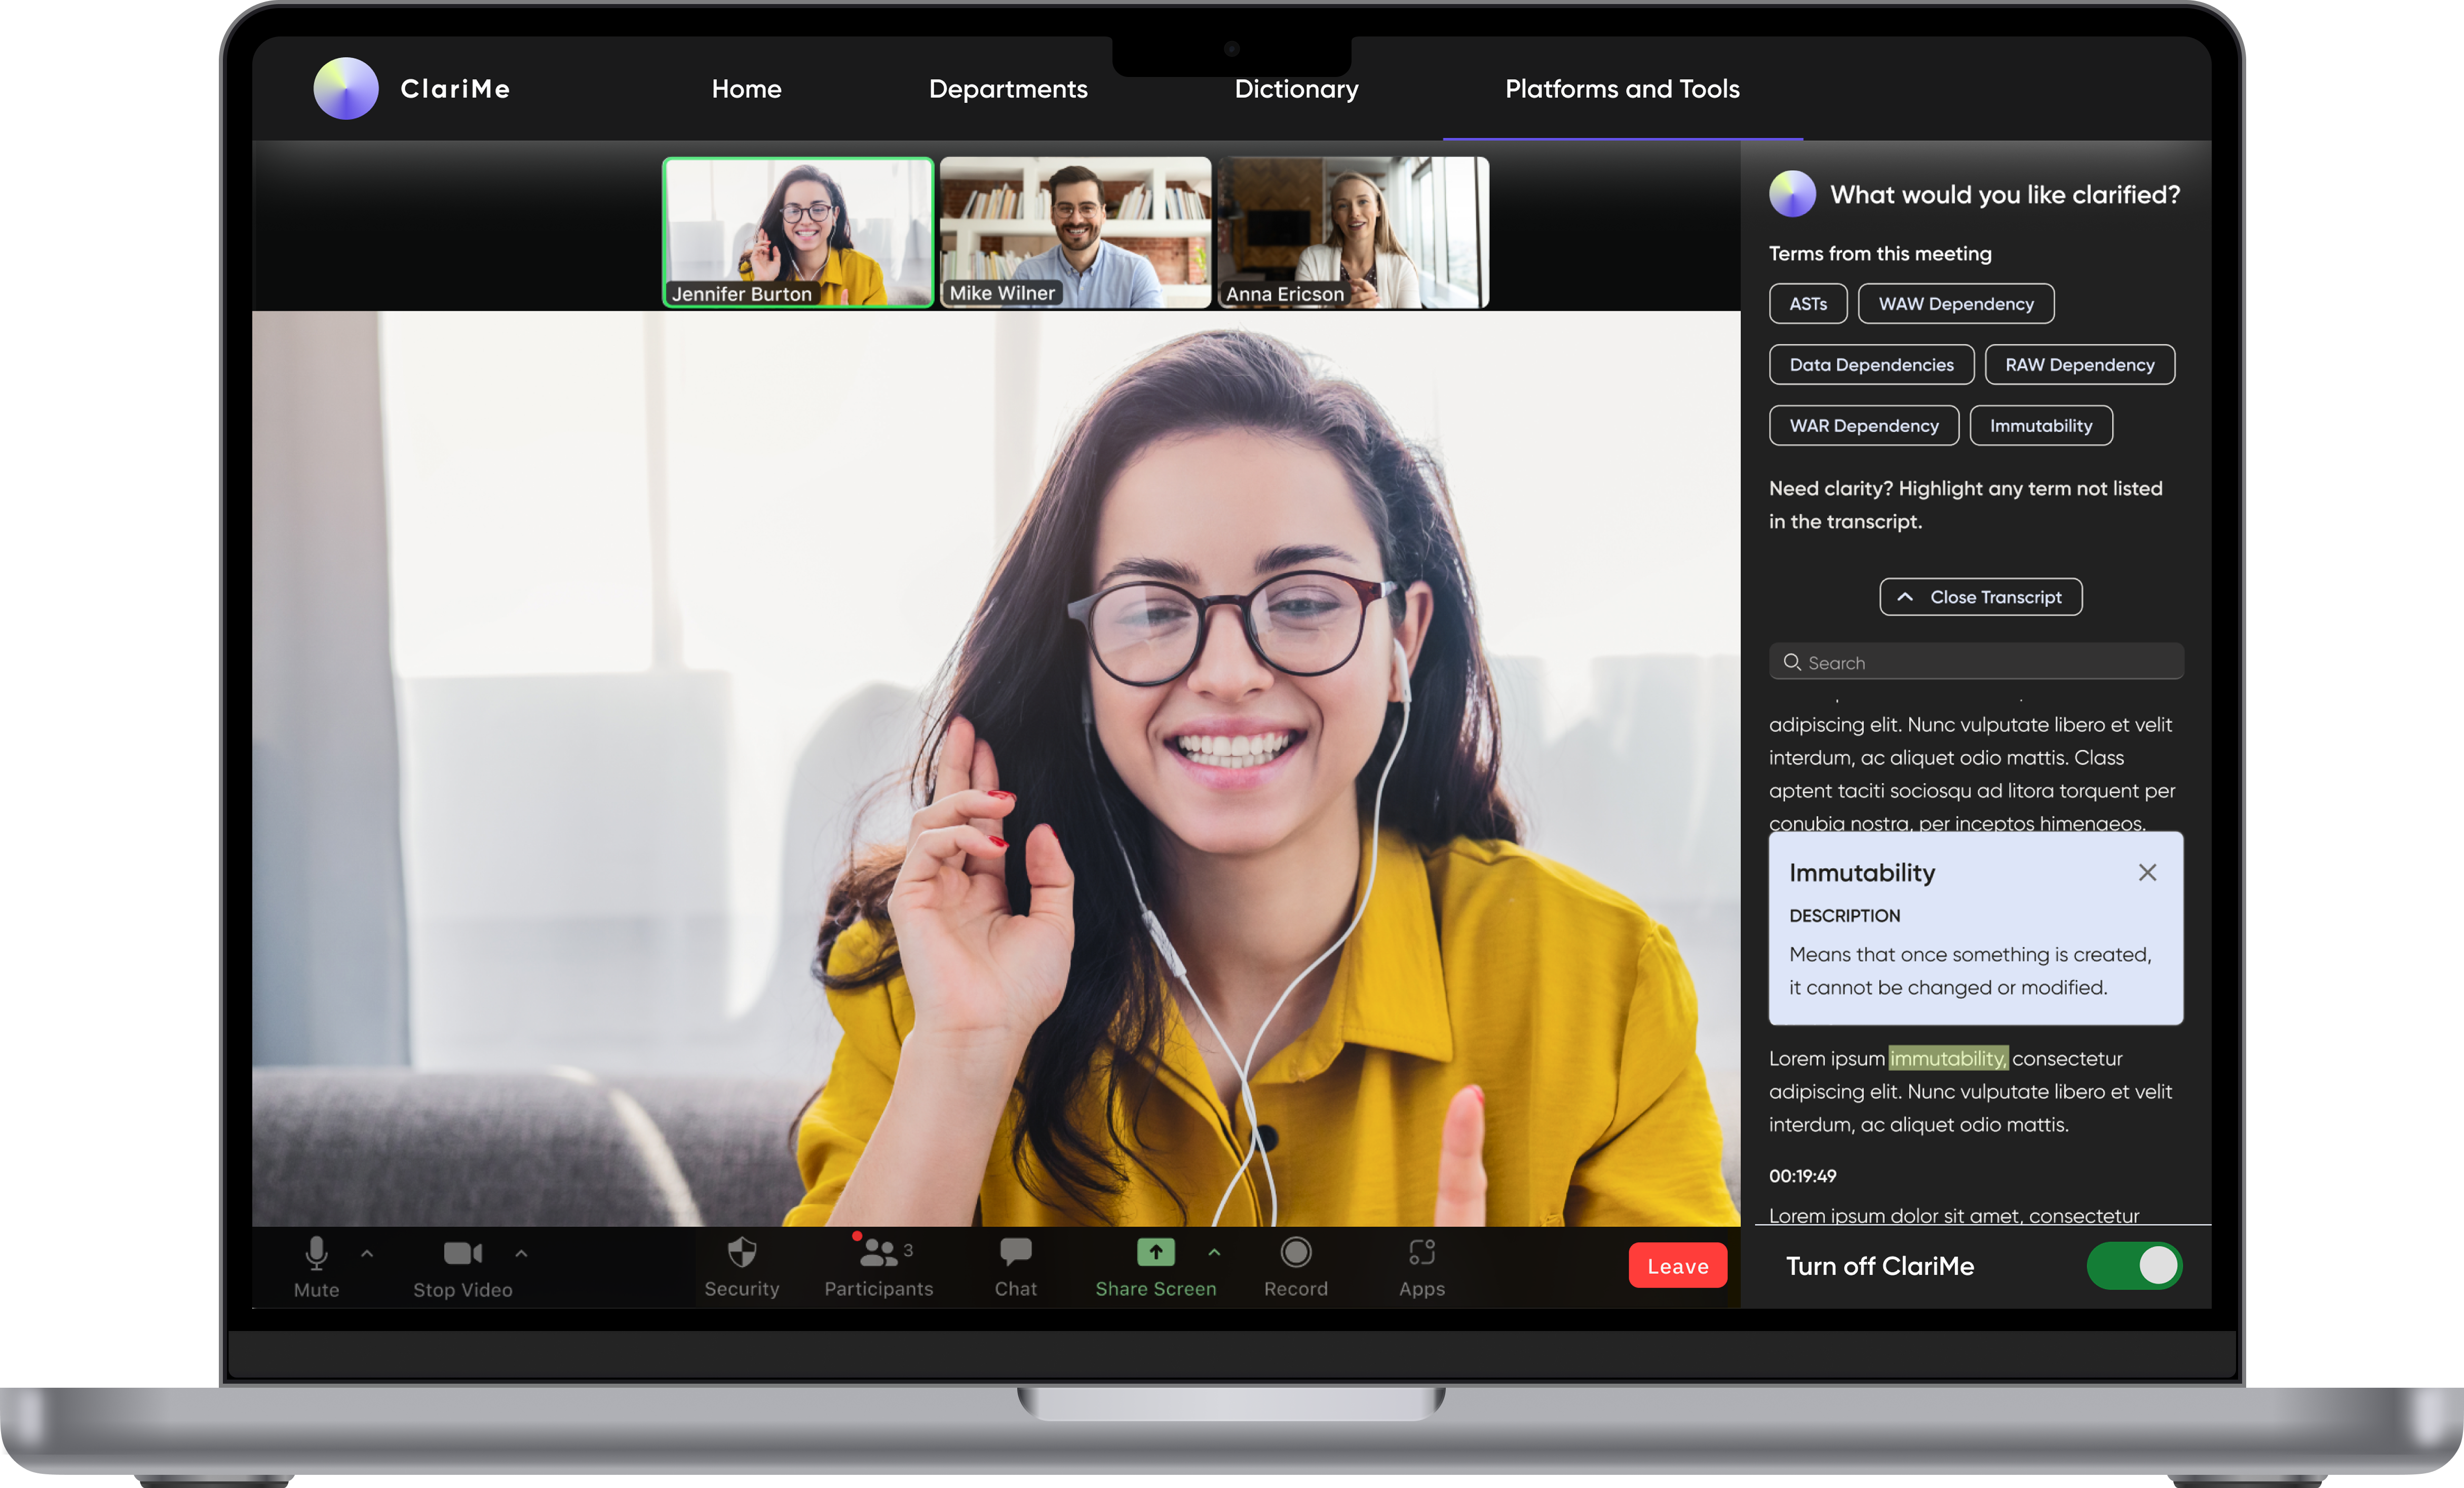This screenshot has width=2464, height=1488.
Task: Start Share Screen
Action: [x=1155, y=1265]
